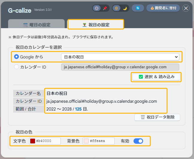Screen dimensions: 194x159
Task: Click the 125 days count text
Action: pos(78,109)
